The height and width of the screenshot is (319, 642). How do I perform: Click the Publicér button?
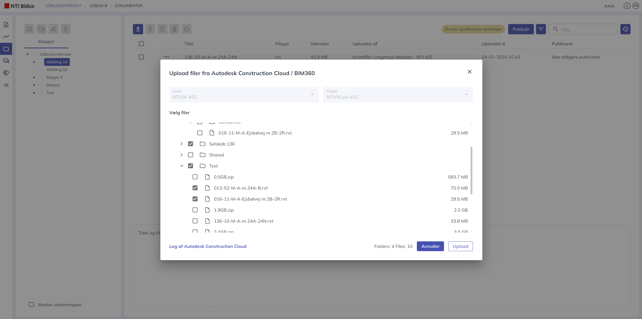coord(521,29)
